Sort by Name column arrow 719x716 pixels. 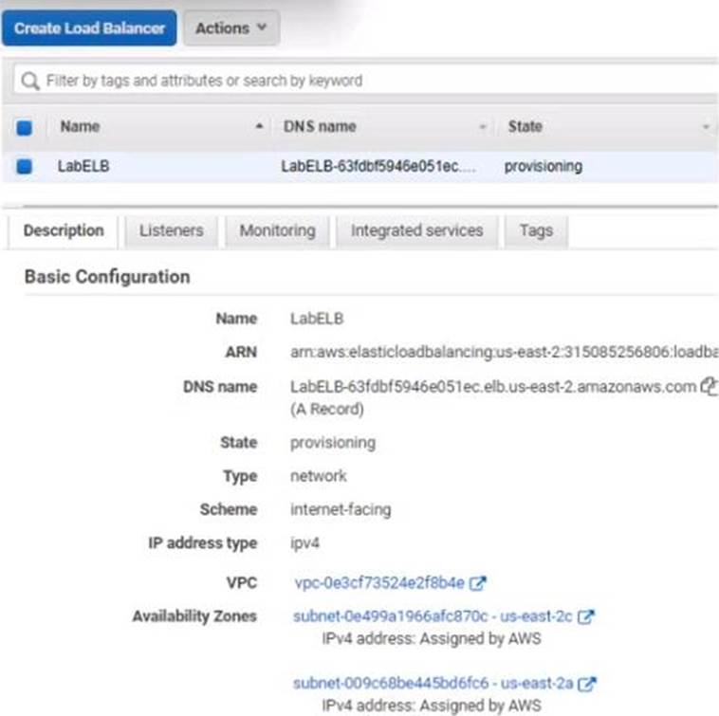tap(260, 127)
